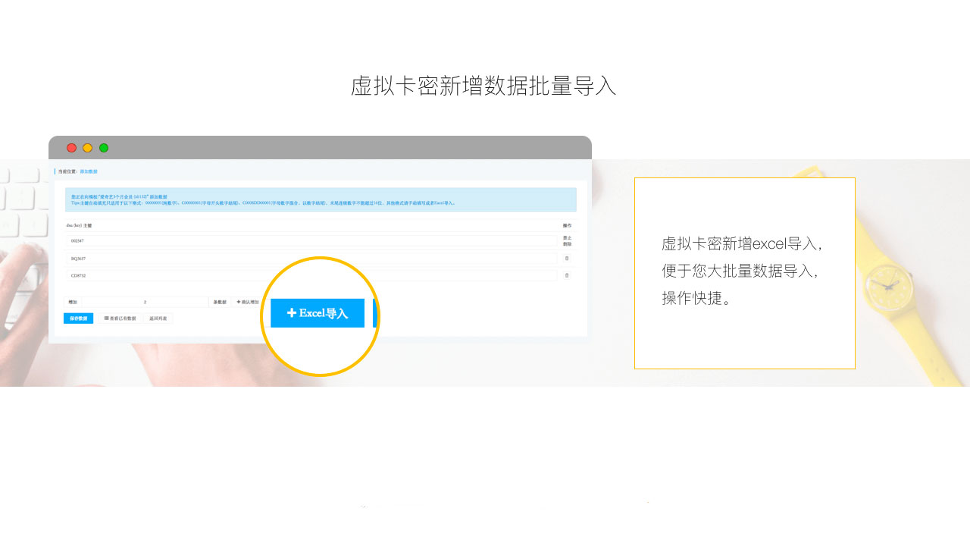Viewport: 970px width, 546px height.
Task: Select the input field containing 002547
Action: (311, 241)
